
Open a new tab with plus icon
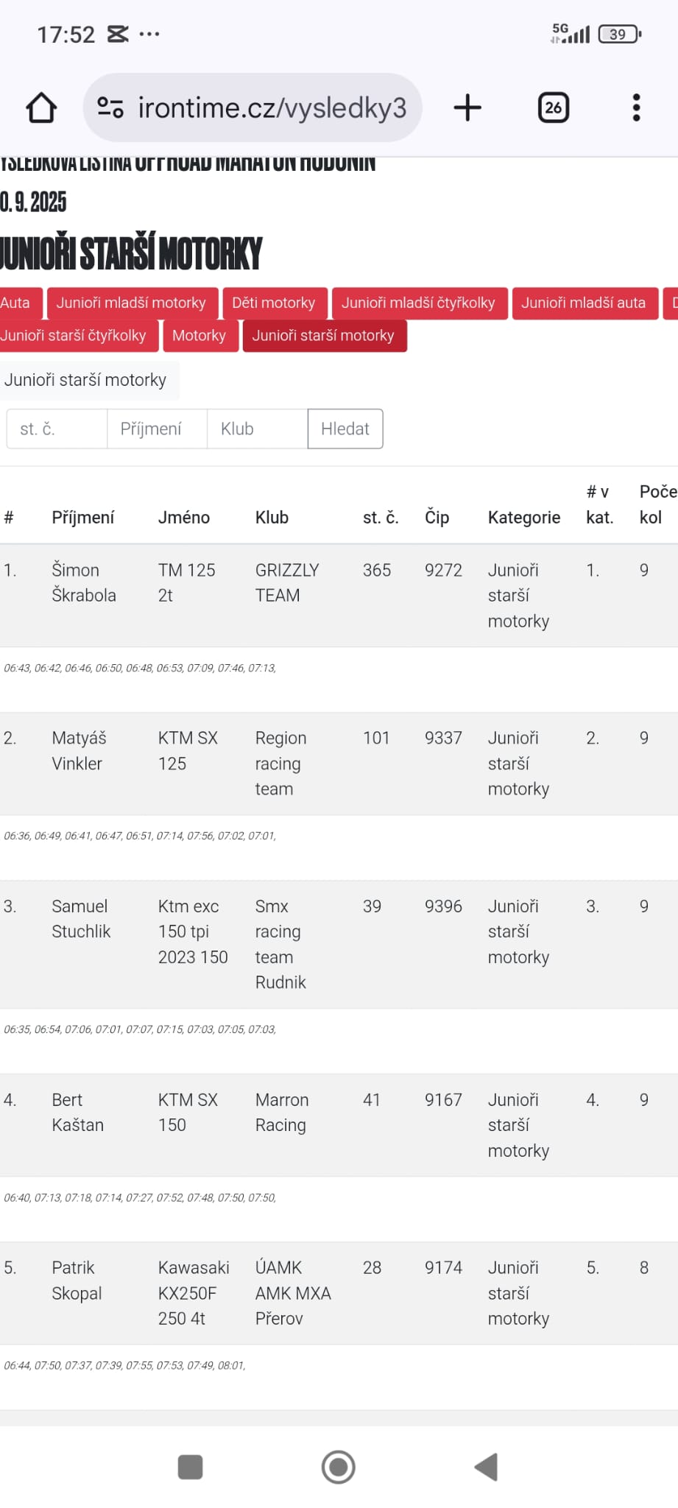pyautogui.click(x=467, y=108)
